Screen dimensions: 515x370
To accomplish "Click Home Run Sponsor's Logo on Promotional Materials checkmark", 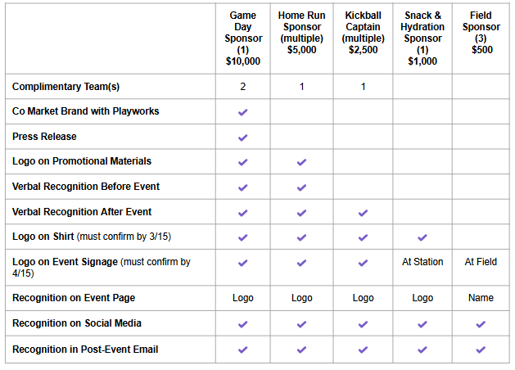I will [x=301, y=162].
